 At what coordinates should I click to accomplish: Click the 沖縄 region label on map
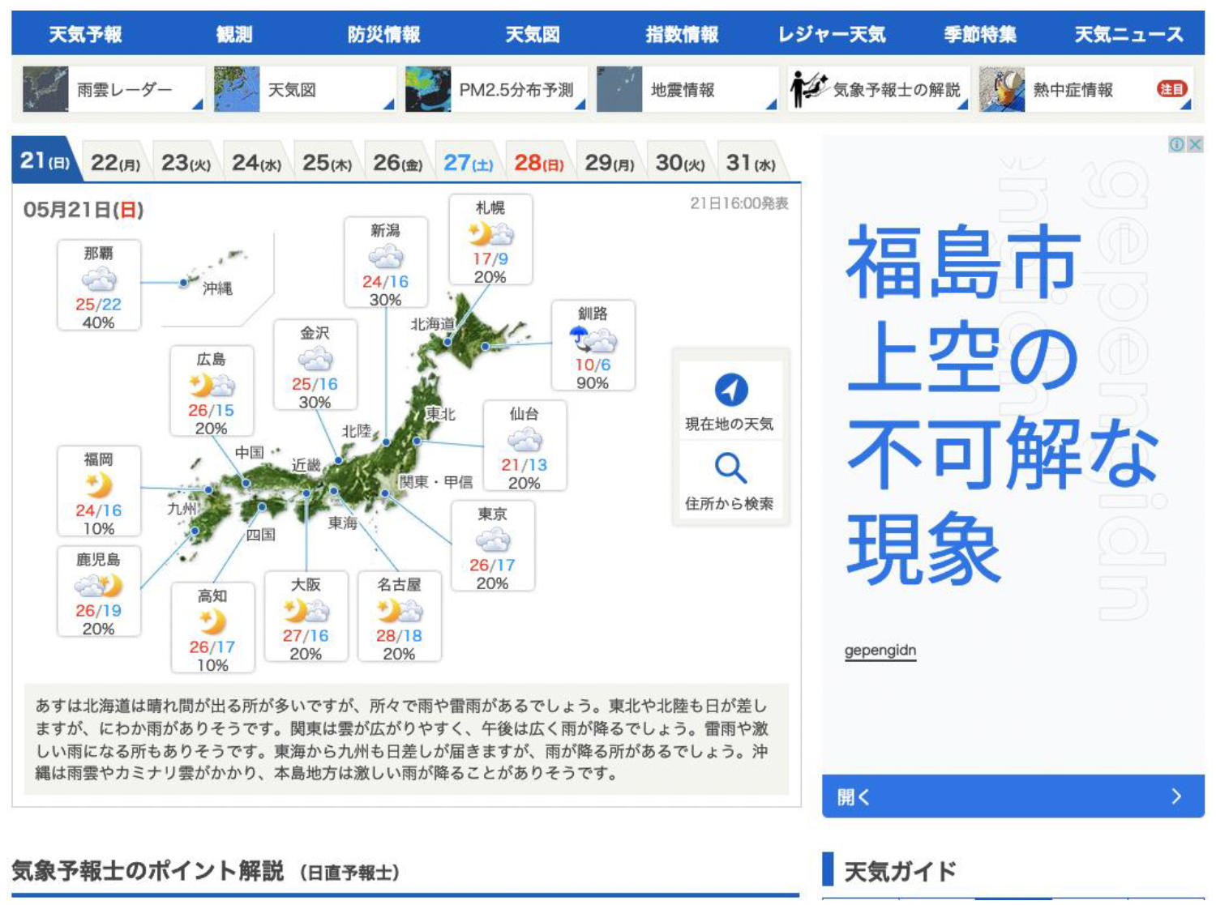(x=217, y=288)
